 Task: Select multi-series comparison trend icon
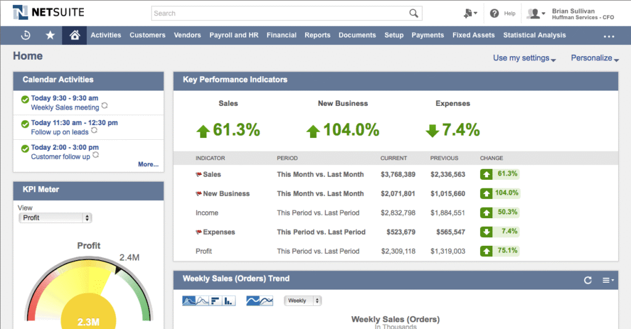coord(266,301)
